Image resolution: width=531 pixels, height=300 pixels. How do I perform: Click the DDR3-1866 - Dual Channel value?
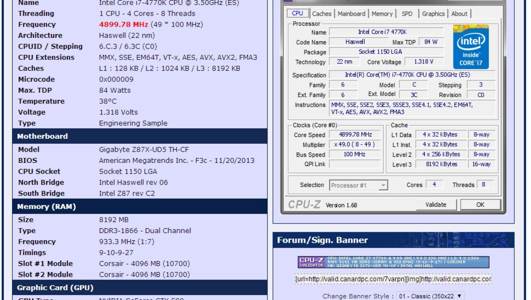145,231
